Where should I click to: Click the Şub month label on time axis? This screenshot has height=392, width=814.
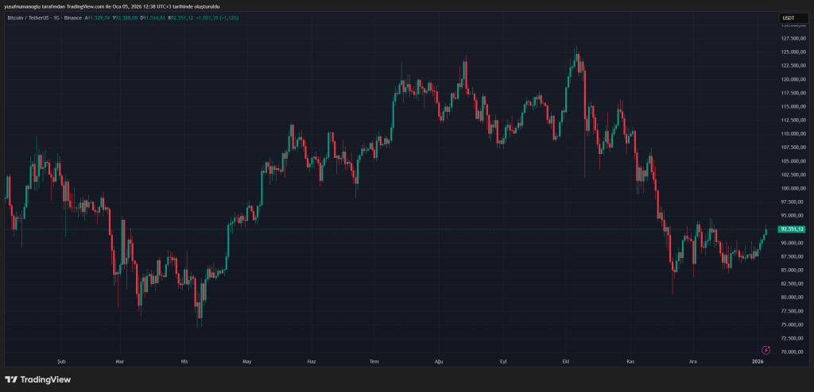[x=58, y=362]
